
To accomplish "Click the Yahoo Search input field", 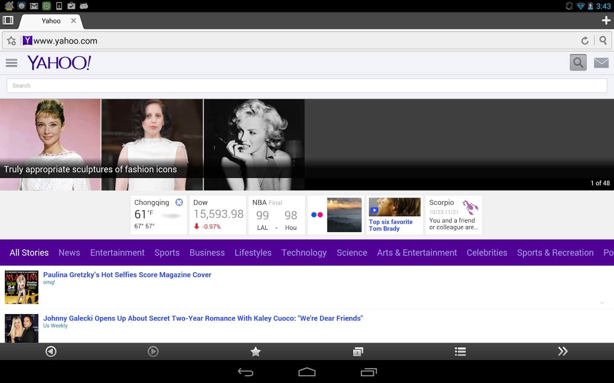I will (307, 86).
